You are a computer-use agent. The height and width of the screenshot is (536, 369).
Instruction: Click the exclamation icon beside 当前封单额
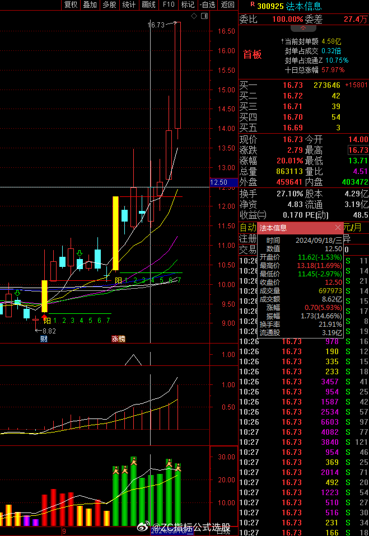click(282, 41)
